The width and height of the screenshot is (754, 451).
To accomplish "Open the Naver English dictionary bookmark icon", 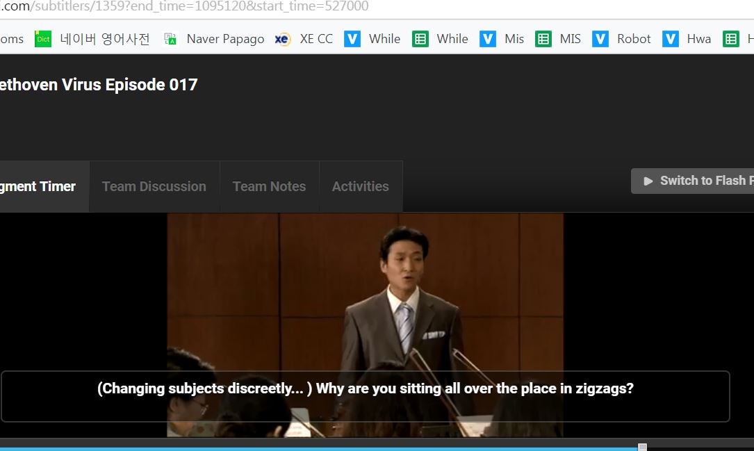I will click(43, 39).
